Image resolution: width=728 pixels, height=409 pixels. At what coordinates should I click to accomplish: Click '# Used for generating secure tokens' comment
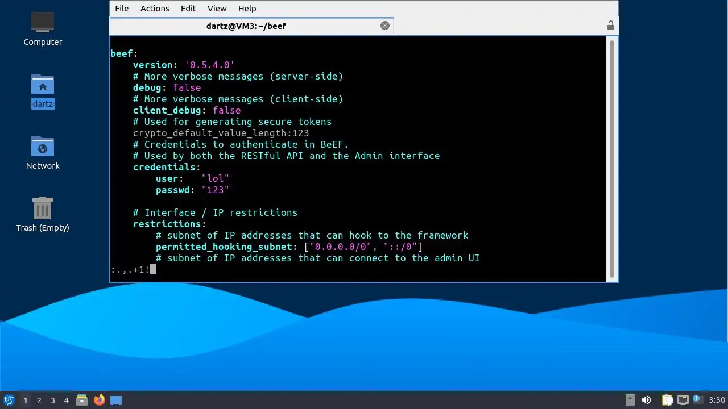tap(232, 122)
